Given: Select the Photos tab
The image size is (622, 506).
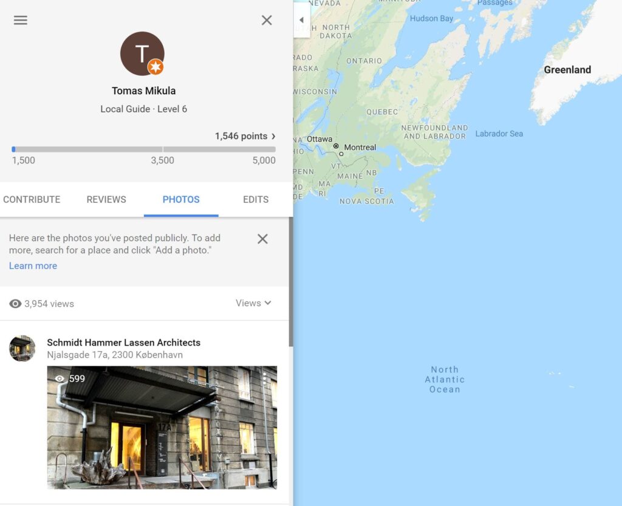Looking at the screenshot, I should [181, 199].
